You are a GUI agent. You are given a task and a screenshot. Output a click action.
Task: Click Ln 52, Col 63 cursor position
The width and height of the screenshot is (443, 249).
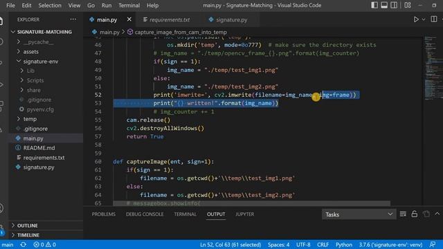(230, 245)
